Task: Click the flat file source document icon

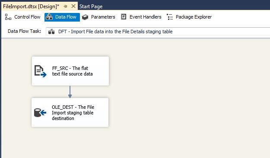Action: pyautogui.click(x=41, y=71)
